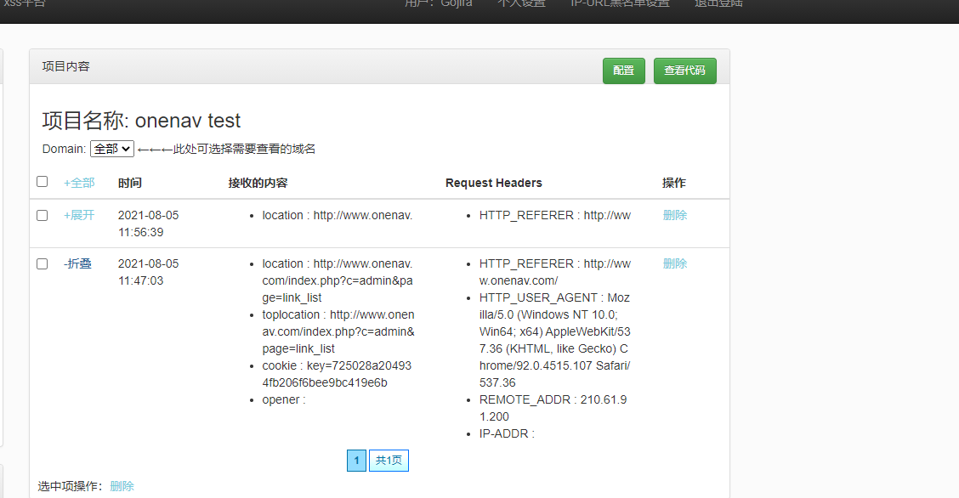959x498 pixels.
Task: Click the 接收的内容 column header
Action: (x=258, y=183)
